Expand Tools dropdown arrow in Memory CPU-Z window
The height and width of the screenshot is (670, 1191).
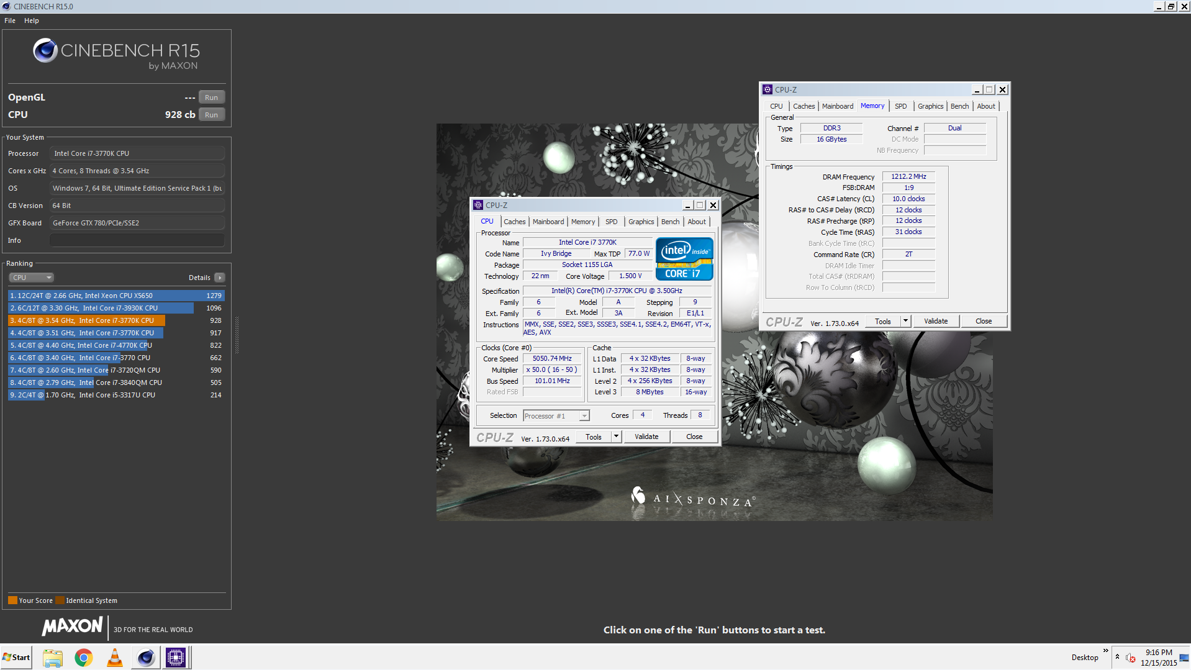click(905, 322)
